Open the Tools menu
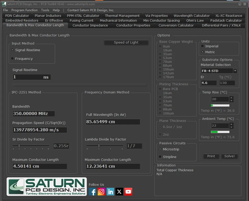The height and width of the screenshot is (201, 249). coord(45,10)
